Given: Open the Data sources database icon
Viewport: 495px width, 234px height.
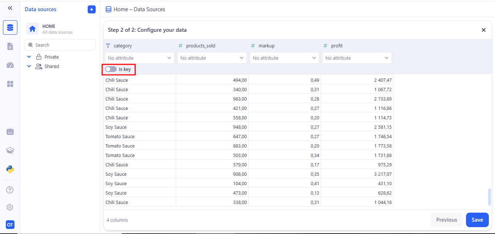Looking at the screenshot, I should [10, 27].
